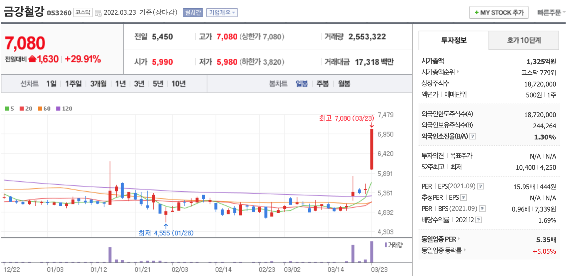Image resolution: width=570 pixels, height=276 pixels.
Task: Switch to the 호가10단계 tab
Action: click(x=524, y=40)
